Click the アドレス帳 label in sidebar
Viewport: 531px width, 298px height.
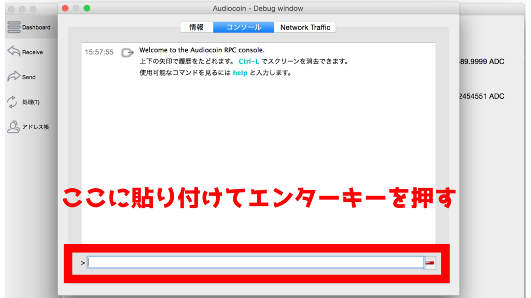coord(36,127)
